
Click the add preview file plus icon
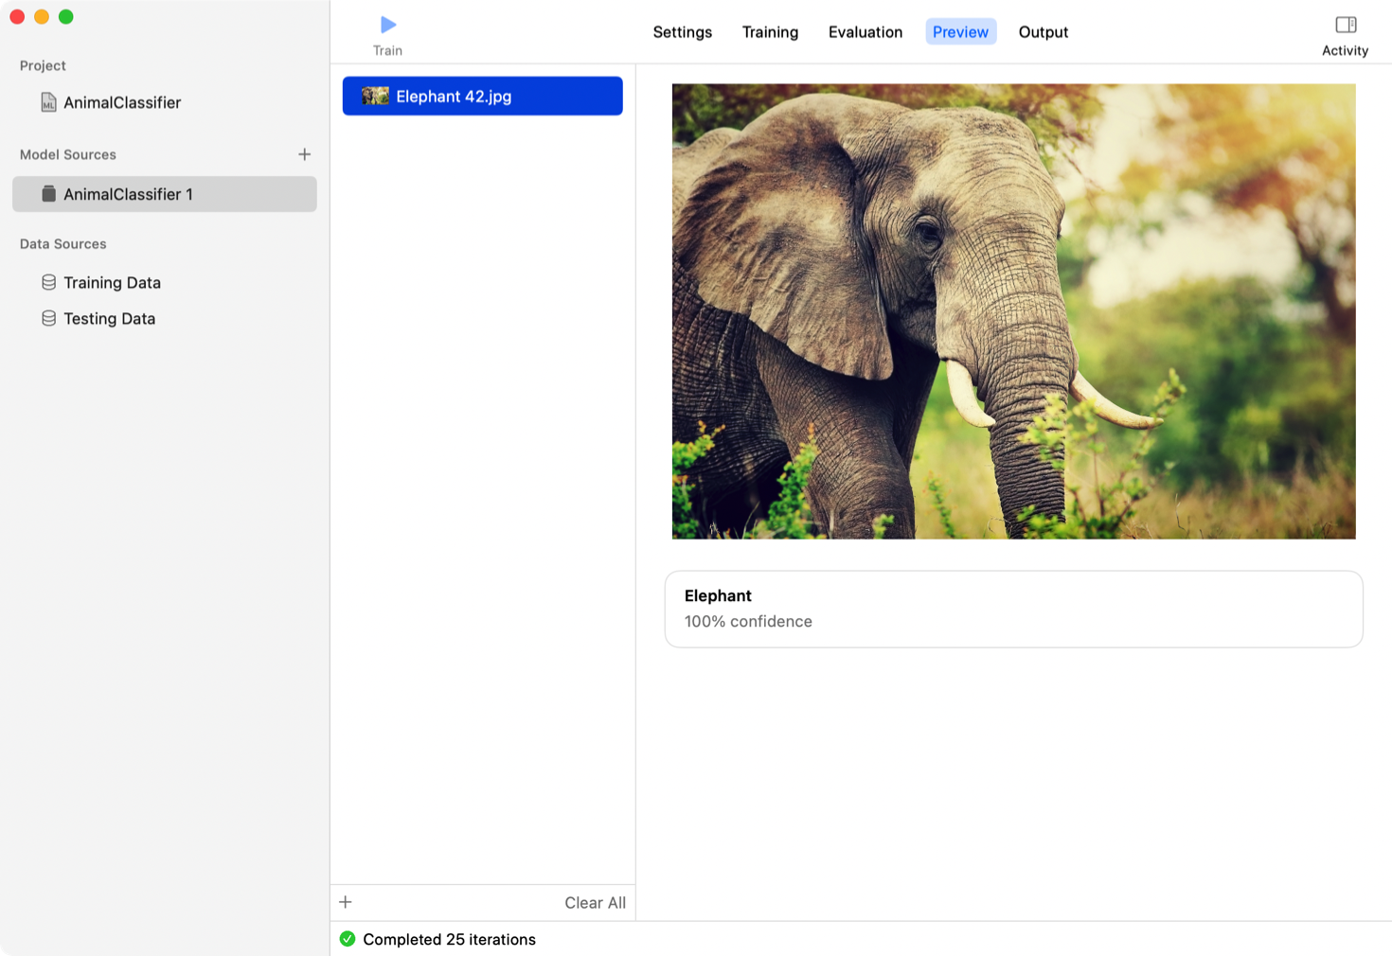pyautogui.click(x=346, y=902)
